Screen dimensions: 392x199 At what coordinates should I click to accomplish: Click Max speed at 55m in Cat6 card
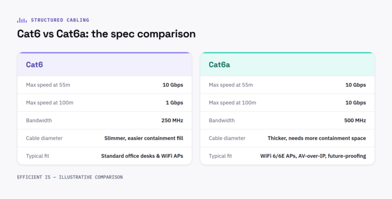coord(48,85)
